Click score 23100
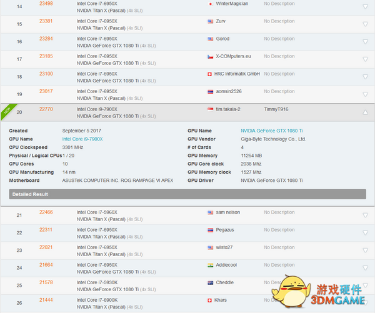 [46, 74]
